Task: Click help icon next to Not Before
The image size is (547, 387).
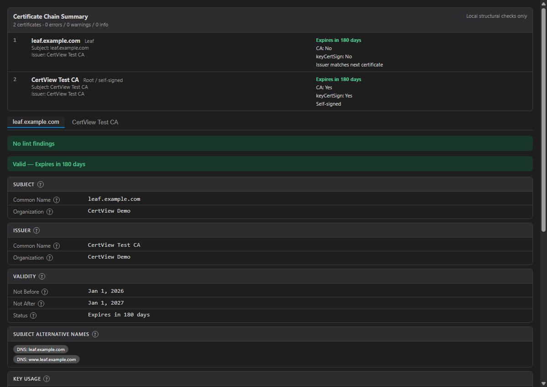Action: pos(45,292)
